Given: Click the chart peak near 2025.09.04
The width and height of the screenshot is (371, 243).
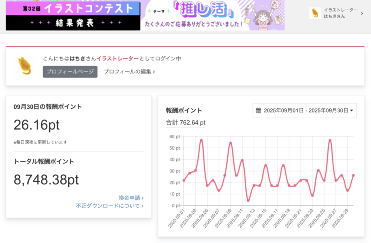Looking at the screenshot, I should coord(201,140).
